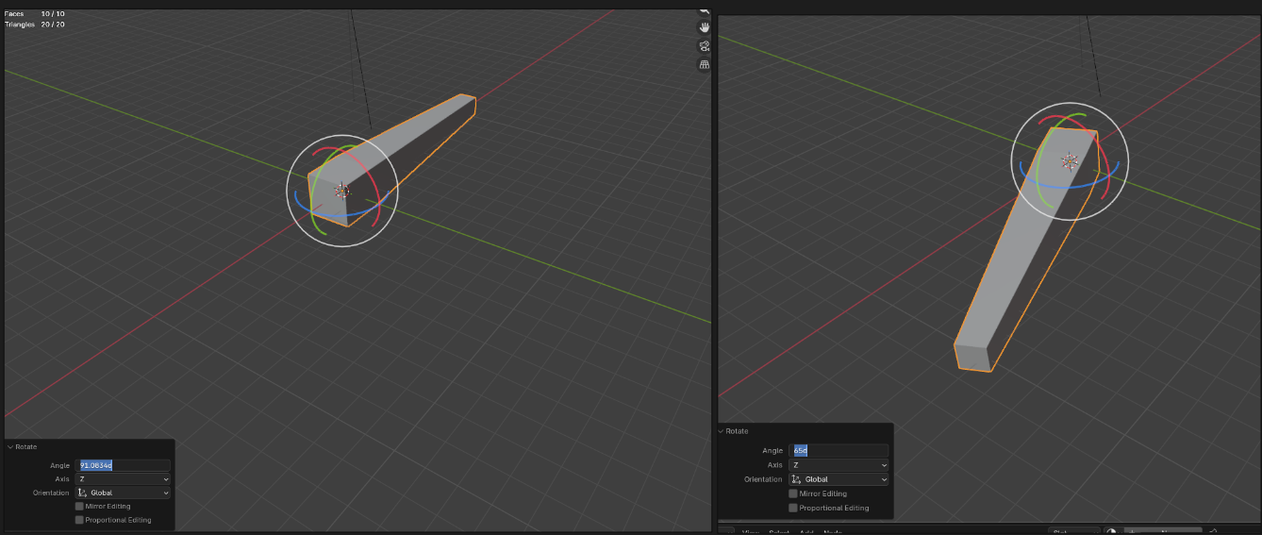Image resolution: width=1262 pixels, height=535 pixels.
Task: Click the Angle field showing 91.0834d
Action: click(x=124, y=465)
